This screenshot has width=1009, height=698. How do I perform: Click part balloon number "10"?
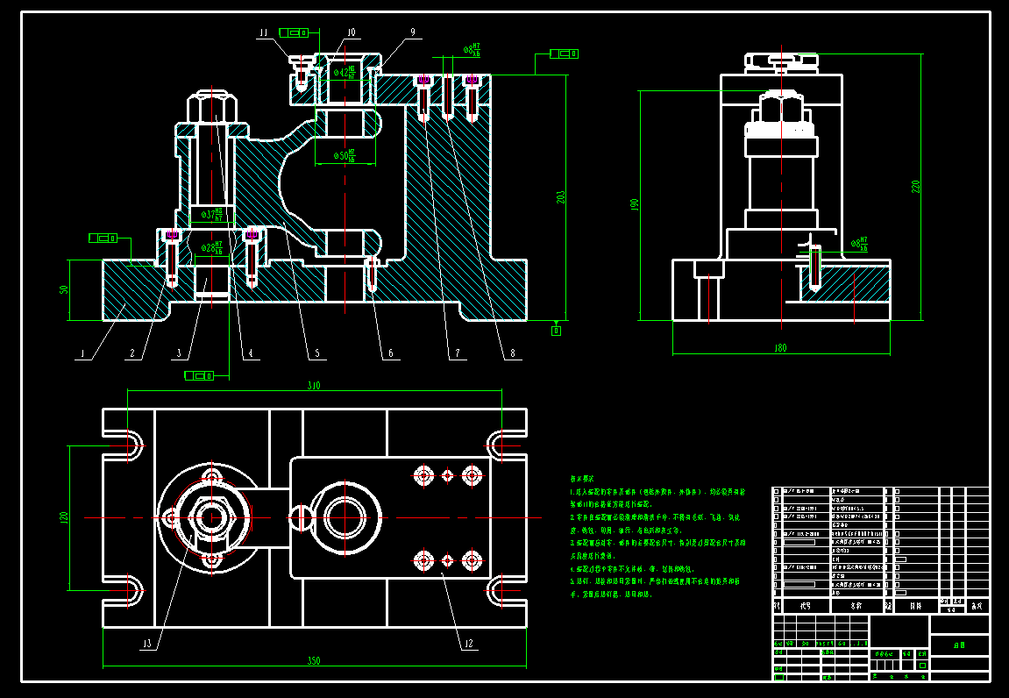click(x=351, y=32)
